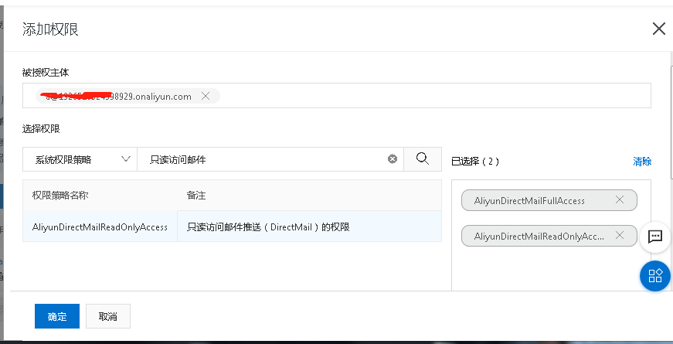Click the 已选择 (2) label

click(475, 162)
